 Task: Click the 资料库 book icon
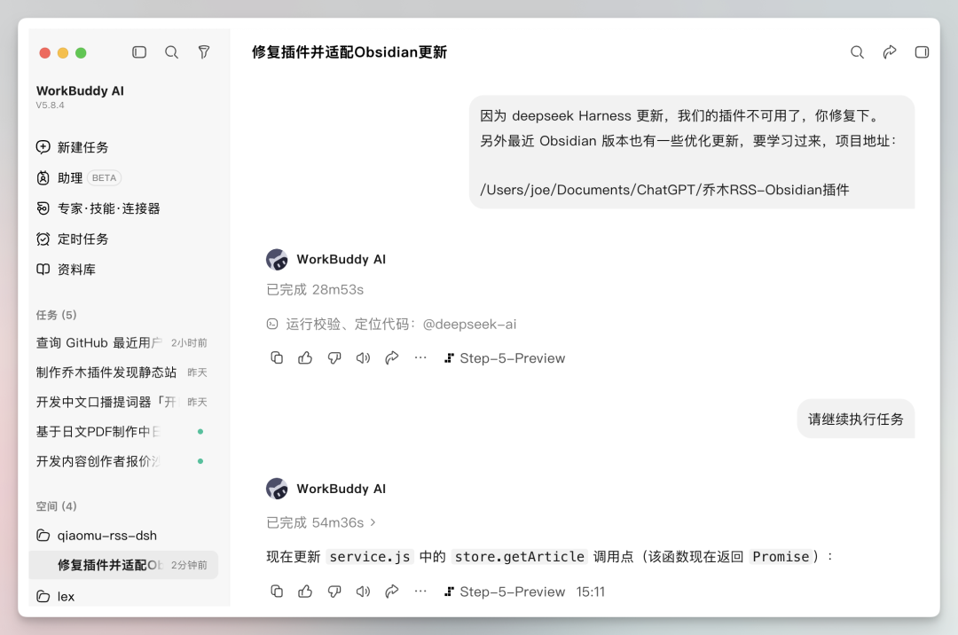(43, 270)
